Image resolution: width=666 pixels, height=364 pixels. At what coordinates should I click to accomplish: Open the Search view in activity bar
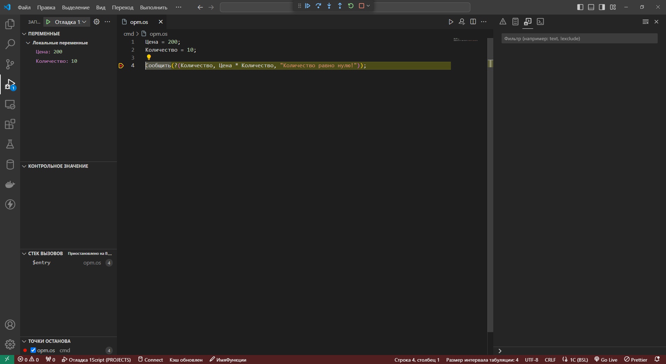[x=10, y=44]
